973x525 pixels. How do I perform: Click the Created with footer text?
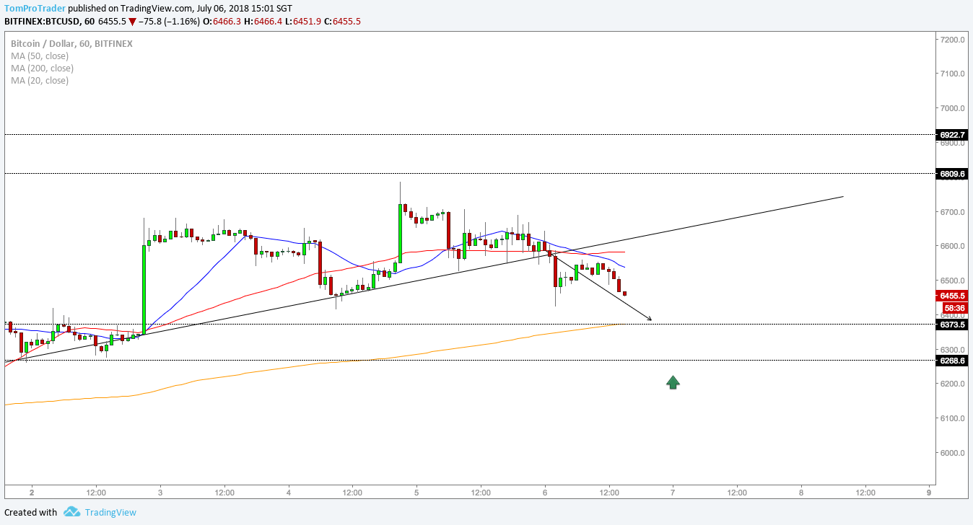click(30, 513)
